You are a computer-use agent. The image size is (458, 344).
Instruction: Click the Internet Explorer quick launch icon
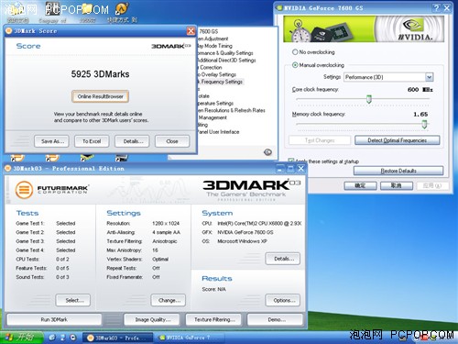pyautogui.click(x=52, y=338)
